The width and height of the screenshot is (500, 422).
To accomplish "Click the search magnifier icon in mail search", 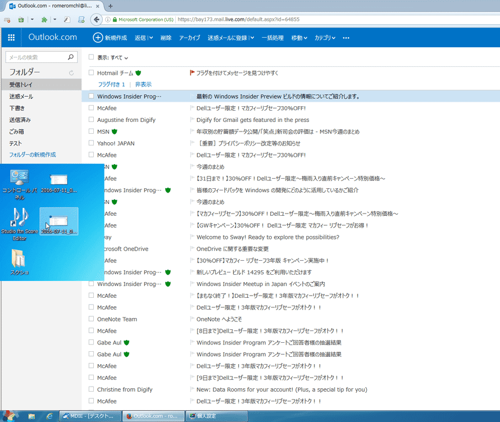I will (71, 57).
